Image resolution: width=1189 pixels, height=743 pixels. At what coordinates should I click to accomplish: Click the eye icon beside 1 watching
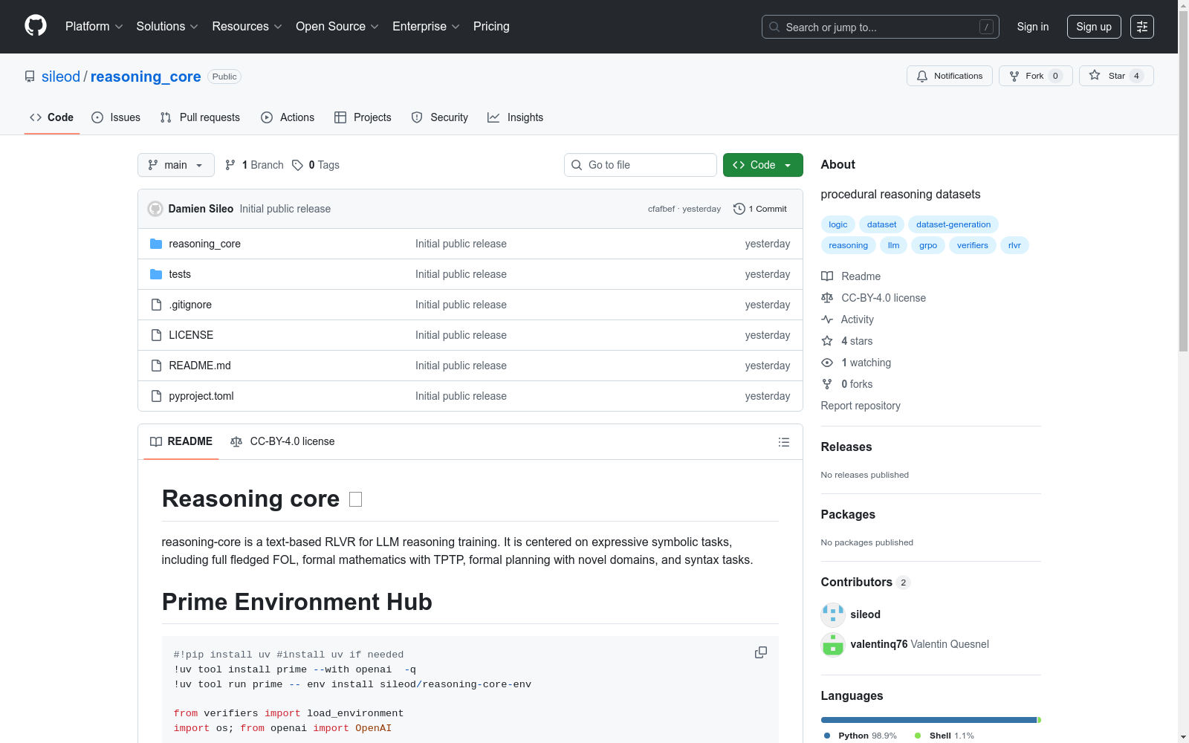point(827,363)
